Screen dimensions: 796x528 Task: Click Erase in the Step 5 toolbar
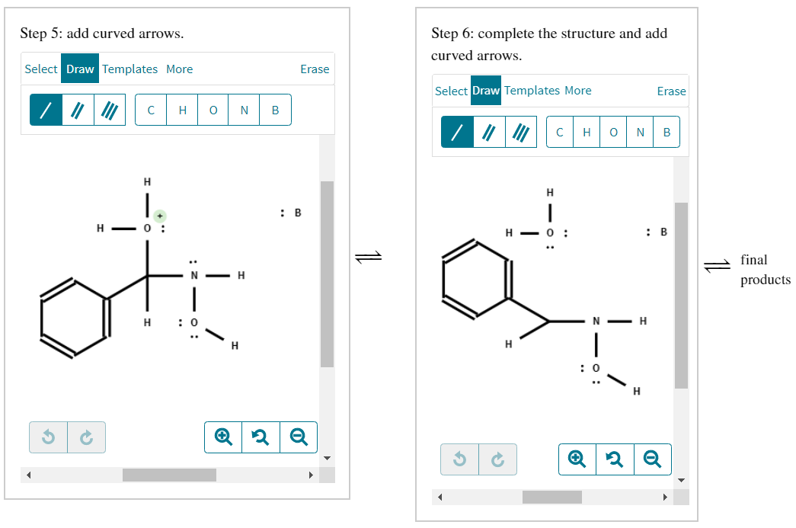pyautogui.click(x=315, y=69)
